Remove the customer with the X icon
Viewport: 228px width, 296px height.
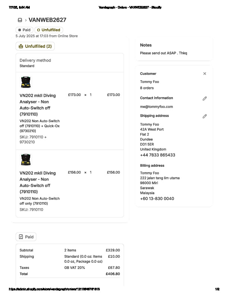[205, 74]
